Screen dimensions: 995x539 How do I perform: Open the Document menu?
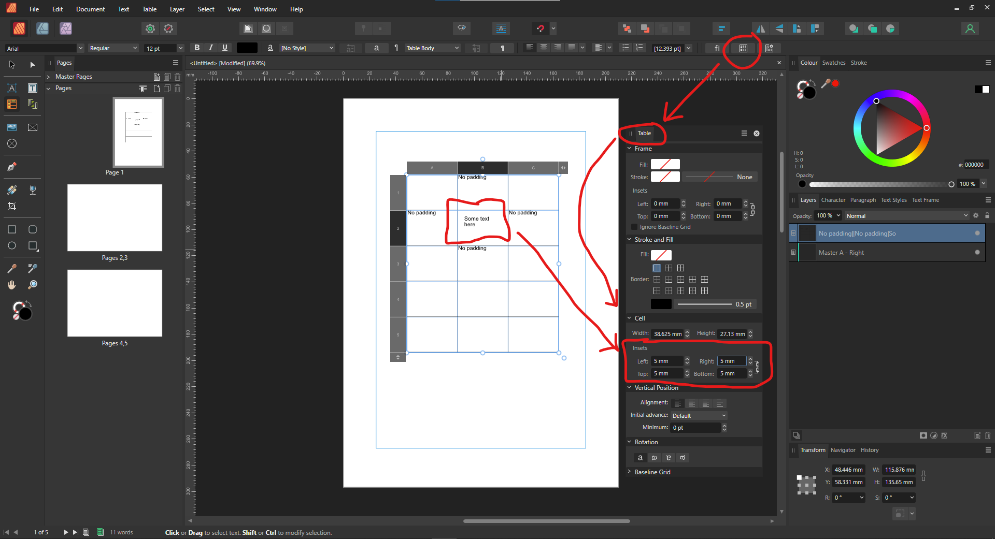click(x=90, y=9)
